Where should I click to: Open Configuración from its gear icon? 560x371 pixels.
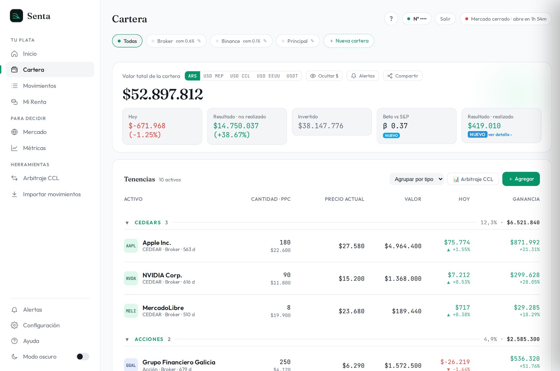pos(14,325)
